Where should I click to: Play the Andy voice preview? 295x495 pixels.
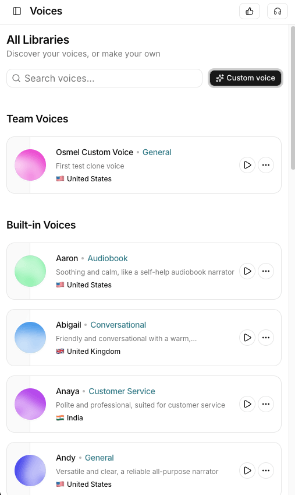247,471
